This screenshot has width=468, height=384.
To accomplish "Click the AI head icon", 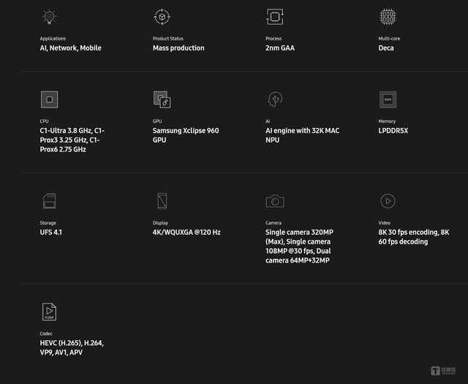I will pyautogui.click(x=274, y=99).
